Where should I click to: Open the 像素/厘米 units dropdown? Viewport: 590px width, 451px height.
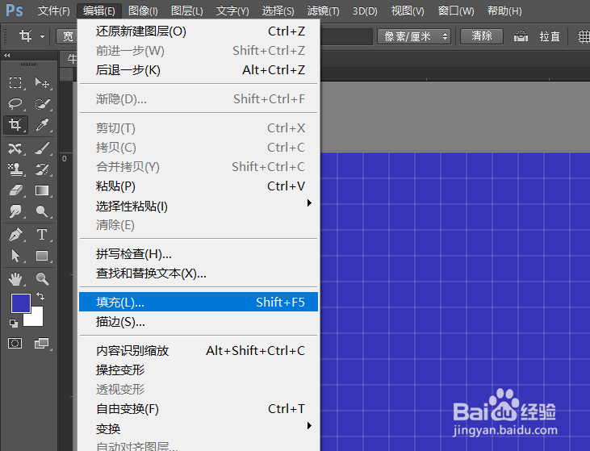pos(414,36)
